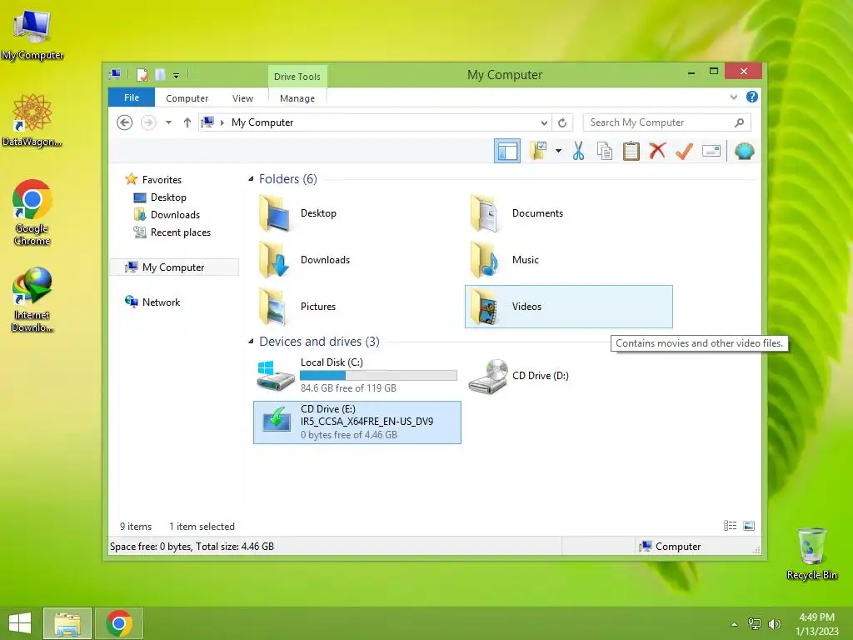The width and height of the screenshot is (853, 640).
Task: Switch to the View ribbon tab
Action: click(242, 98)
